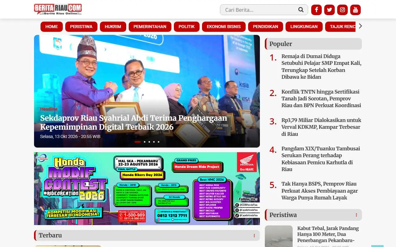
Task: Click the BeritaRiau.com logo
Action: 58,9
